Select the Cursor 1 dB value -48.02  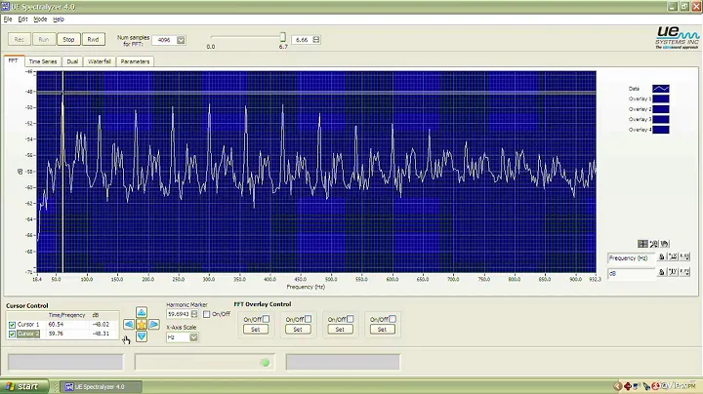click(x=101, y=324)
